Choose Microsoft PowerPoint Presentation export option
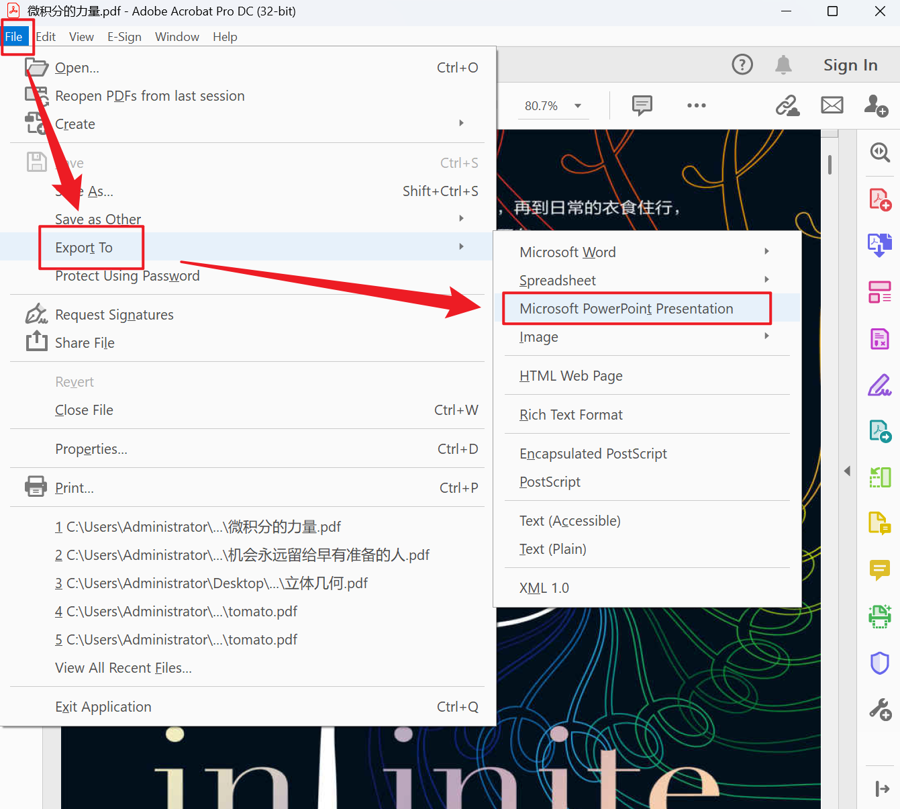 click(626, 309)
